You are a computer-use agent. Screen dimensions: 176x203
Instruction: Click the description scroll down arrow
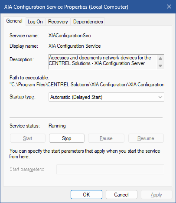[160, 66]
